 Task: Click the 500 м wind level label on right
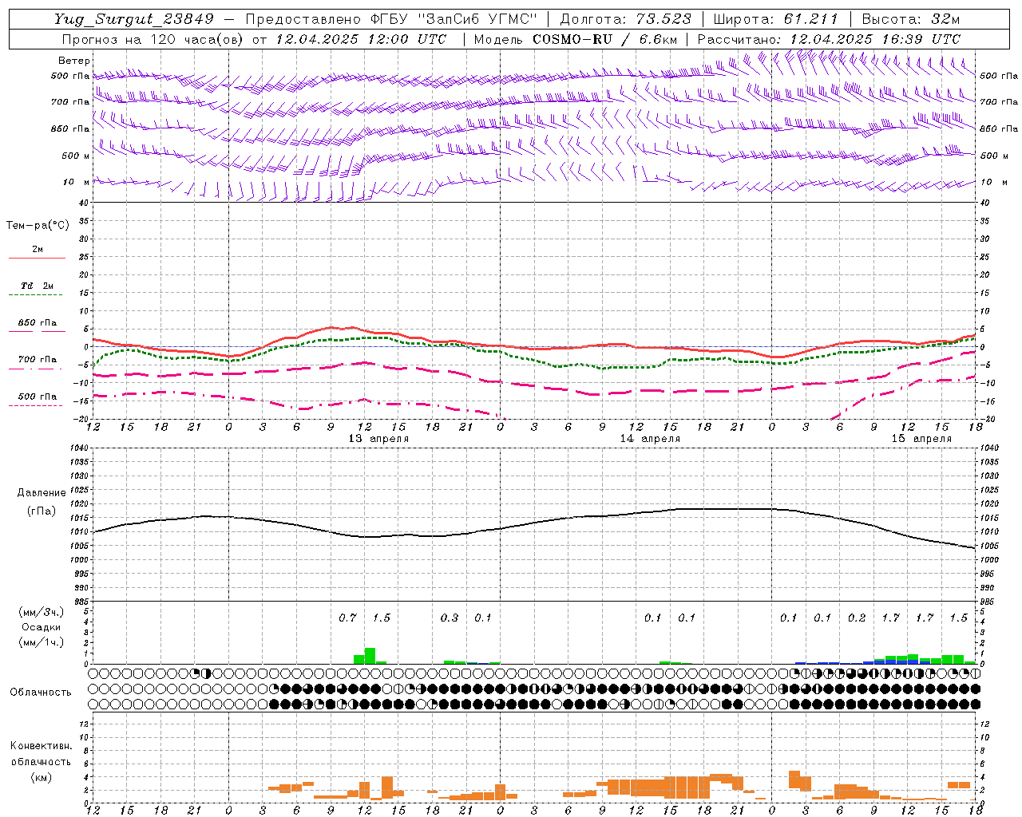(993, 156)
